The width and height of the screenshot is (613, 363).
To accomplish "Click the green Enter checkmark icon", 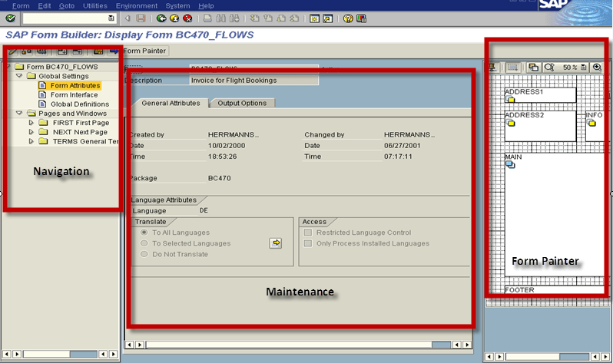I will 12,18.
